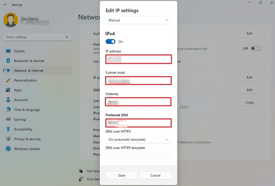The height and width of the screenshot is (186, 275).
Task: Click Edit button for DNS server assignment
Action: (x=249, y=90)
